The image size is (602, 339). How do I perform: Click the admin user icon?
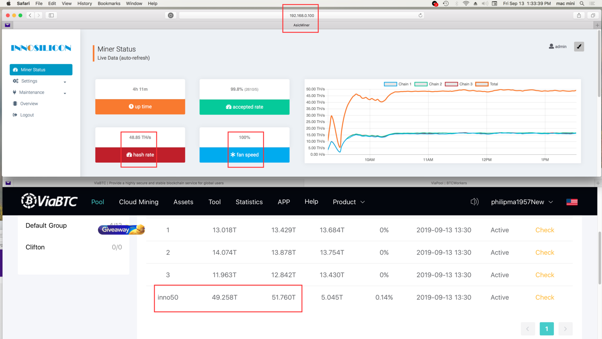(x=551, y=46)
